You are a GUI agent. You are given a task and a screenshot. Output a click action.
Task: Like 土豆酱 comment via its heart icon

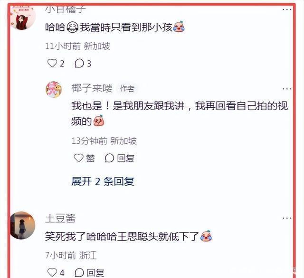pos(52,272)
